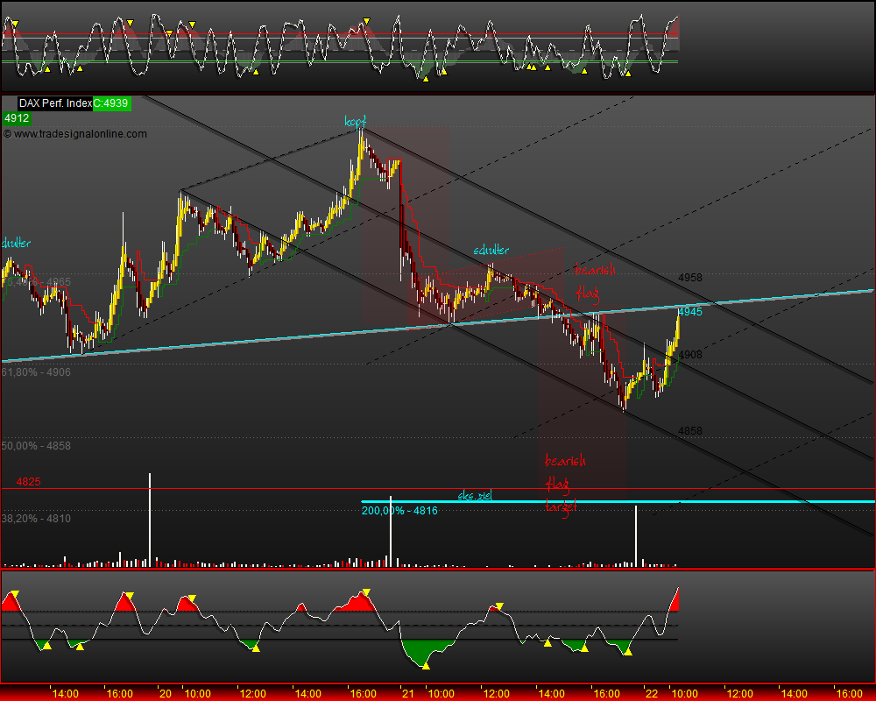Click the red 4825 level label
This screenshot has height=701, width=876.
(29, 482)
